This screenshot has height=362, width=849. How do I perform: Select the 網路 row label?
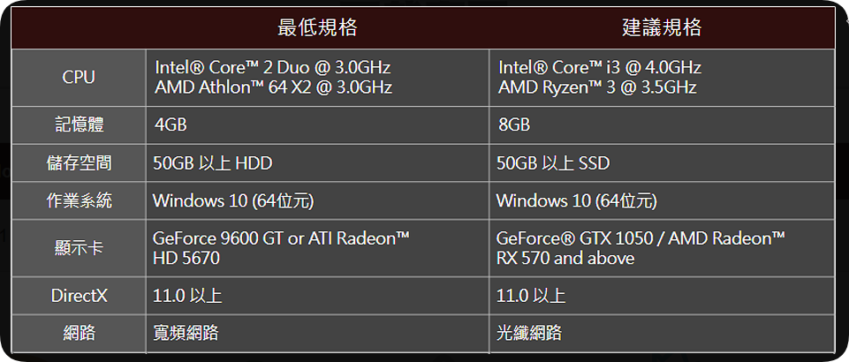tap(79, 333)
